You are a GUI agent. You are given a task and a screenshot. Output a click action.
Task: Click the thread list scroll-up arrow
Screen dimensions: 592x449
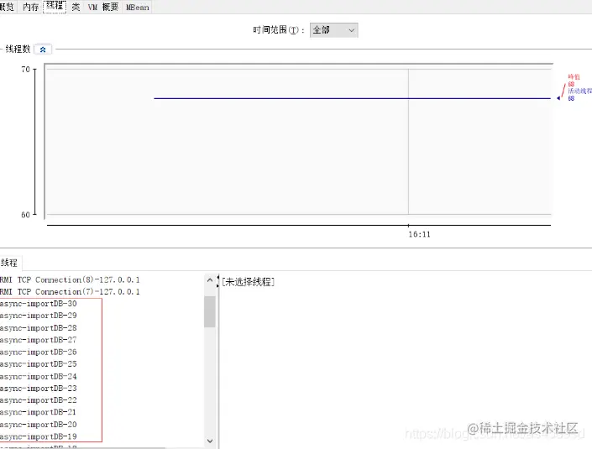[x=210, y=280]
